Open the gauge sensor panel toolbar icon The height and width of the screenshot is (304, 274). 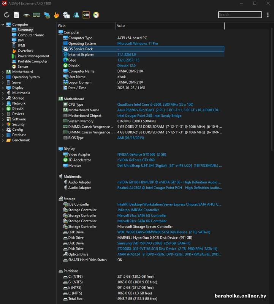pyautogui.click(x=96, y=15)
